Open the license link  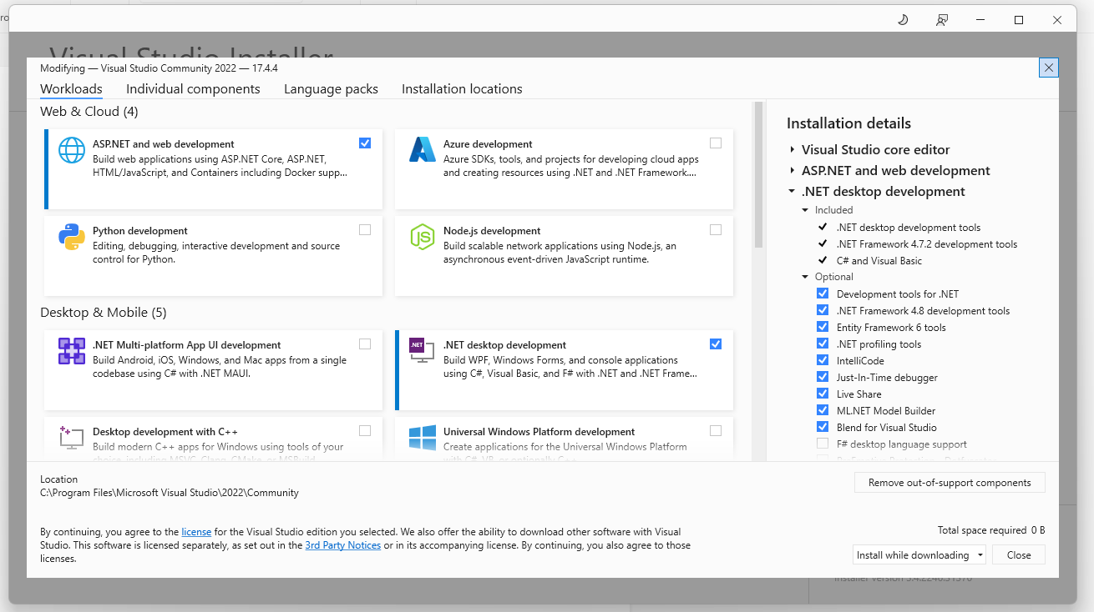tap(196, 532)
